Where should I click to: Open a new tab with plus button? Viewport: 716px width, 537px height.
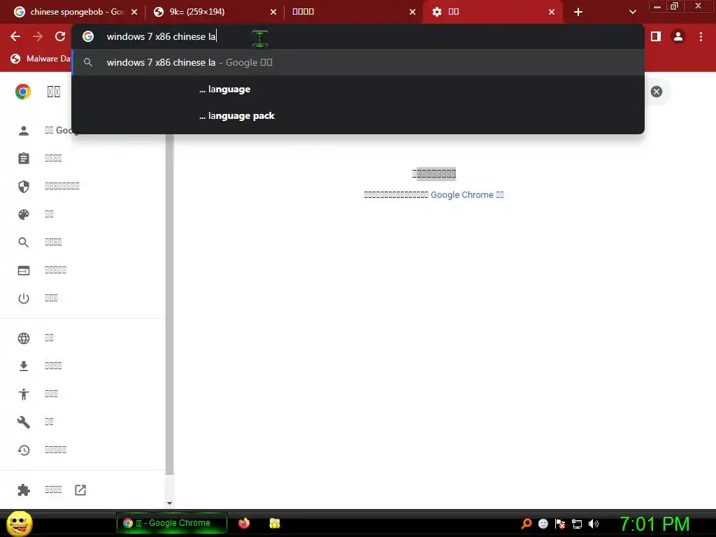(x=578, y=12)
